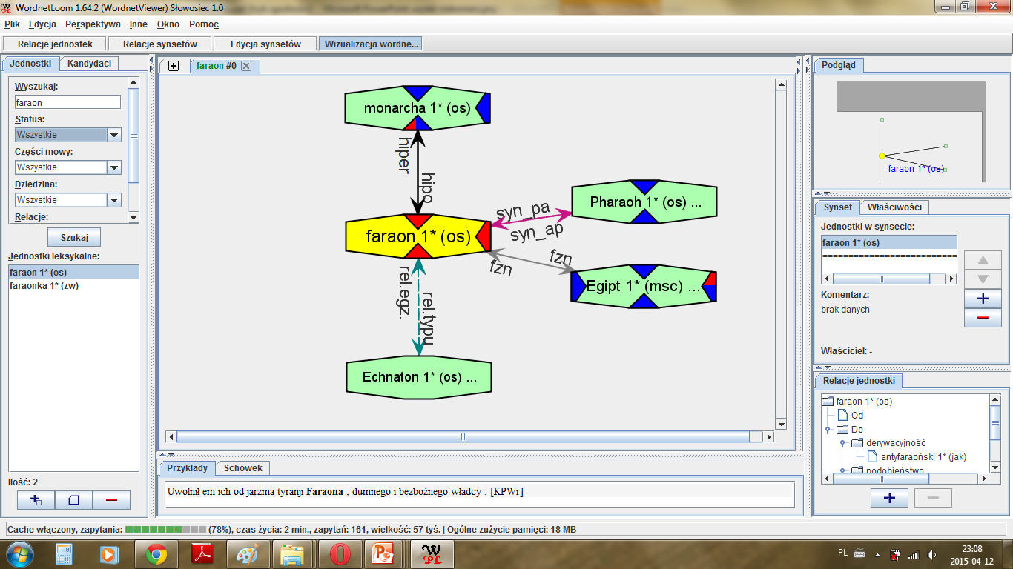
Task: Click the blue top triangle on monarcha node
Action: [x=418, y=93]
